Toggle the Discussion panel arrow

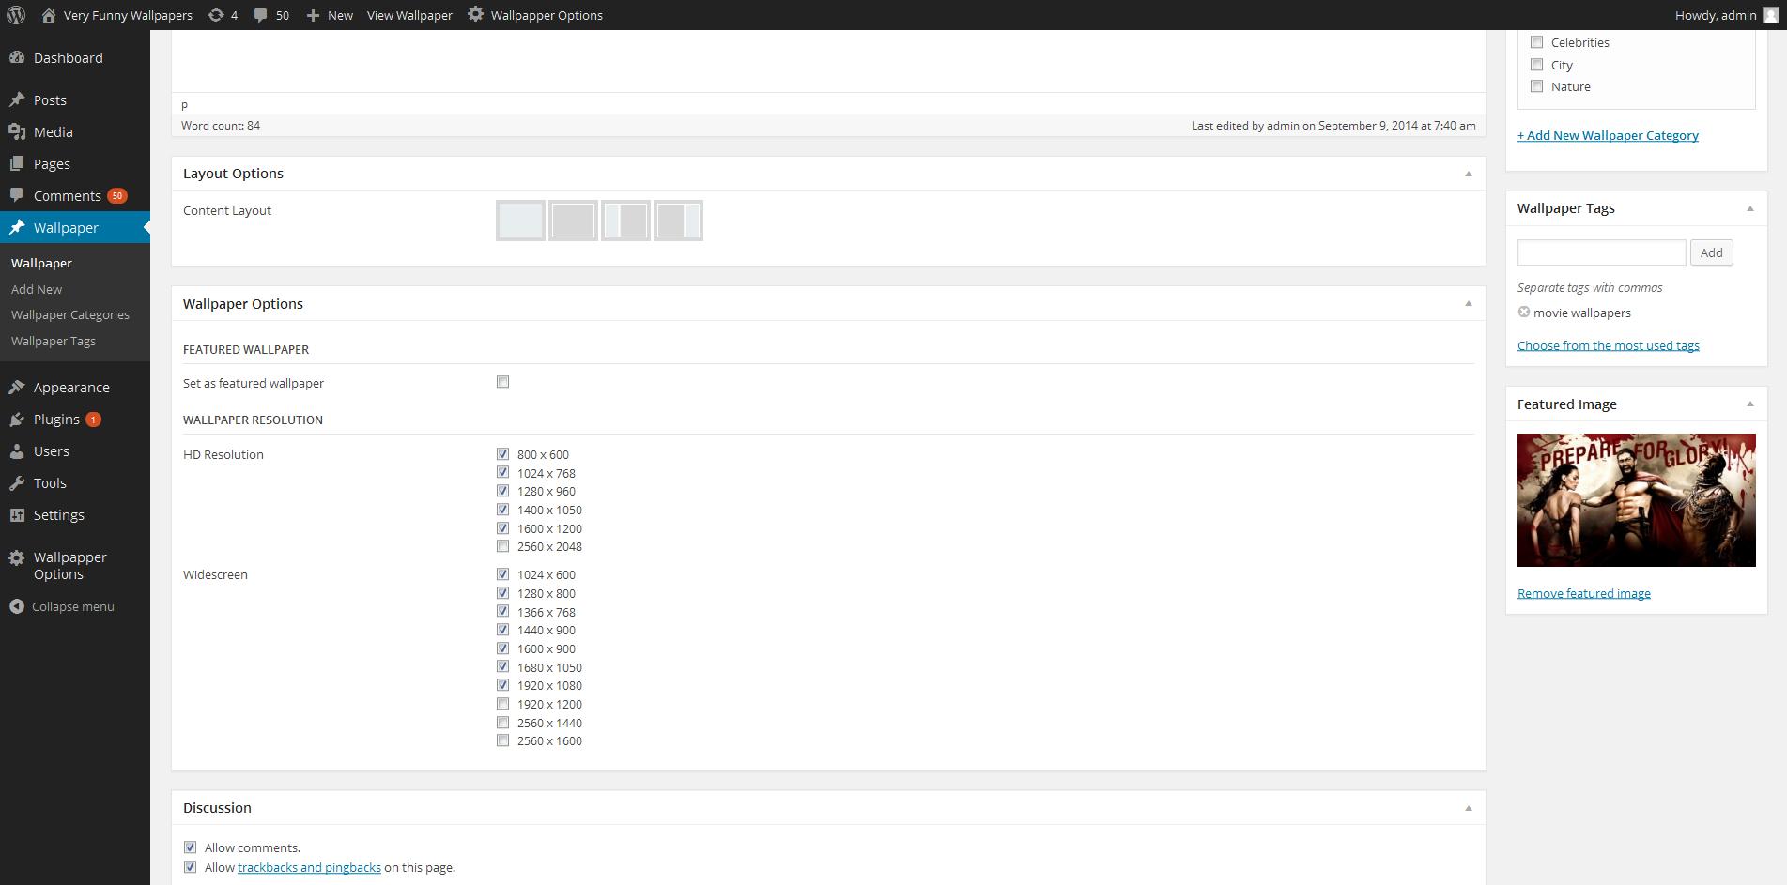(1469, 808)
